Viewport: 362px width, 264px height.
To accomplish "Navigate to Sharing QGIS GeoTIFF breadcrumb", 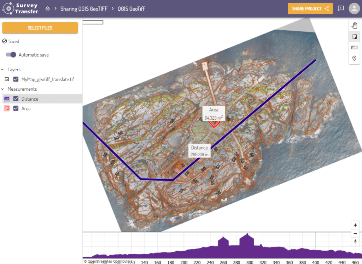I will 83,8.
